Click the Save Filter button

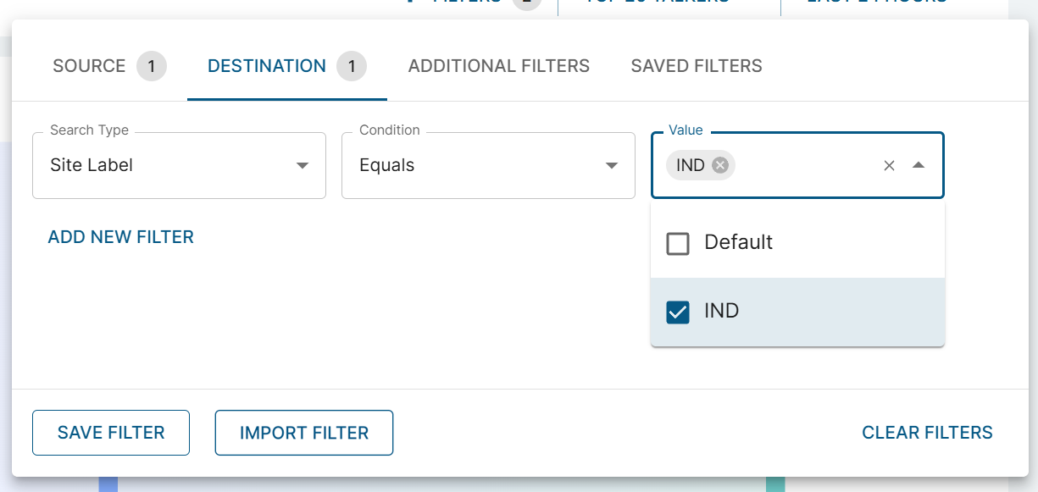111,433
